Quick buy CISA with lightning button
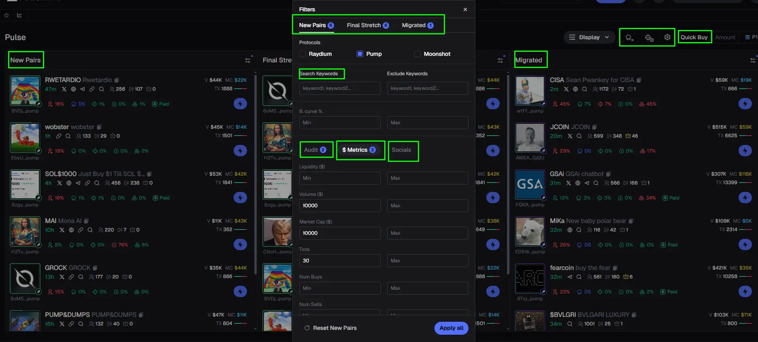This screenshot has height=342, width=758. 745,104
